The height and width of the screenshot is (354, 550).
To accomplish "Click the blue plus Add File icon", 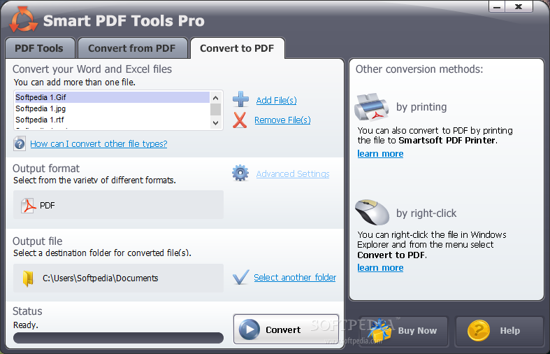I will 240,99.
